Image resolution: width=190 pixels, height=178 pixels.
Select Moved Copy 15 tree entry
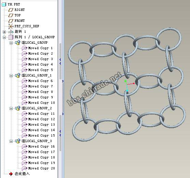click(x=41, y=136)
